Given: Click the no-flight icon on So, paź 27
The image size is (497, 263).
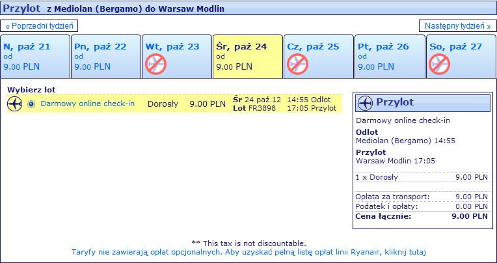Looking at the screenshot, I should pos(440,64).
